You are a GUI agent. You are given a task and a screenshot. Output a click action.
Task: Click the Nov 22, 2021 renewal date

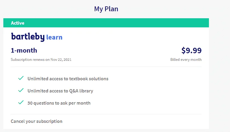point(61,60)
